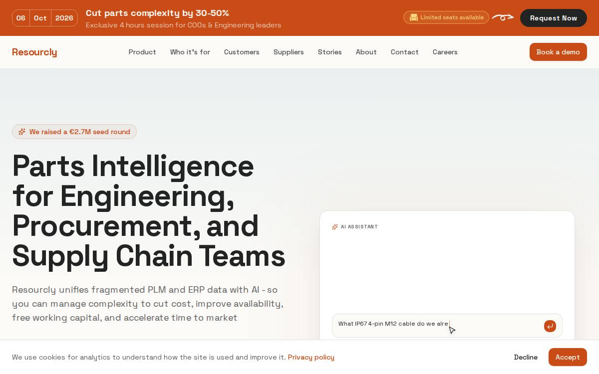The image size is (599, 374).
Task: Submit the AI assistant query with enter icon
Action: tap(550, 326)
